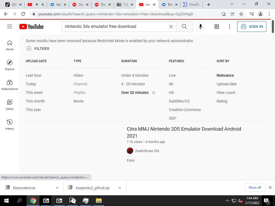Filter type to Video
Viewport: 275px width, 206px height.
[78, 75]
